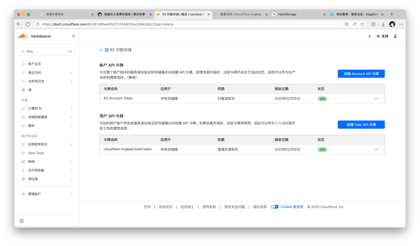Screen dimensions: 420x246
Task: Expand 存储和数据库 menu
Action: 47,117
